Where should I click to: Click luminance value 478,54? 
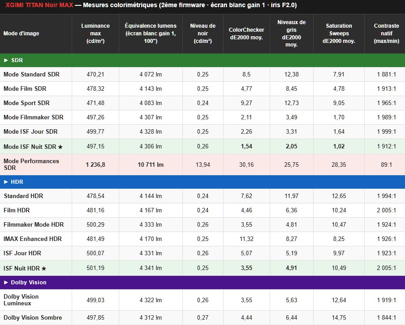coord(95,196)
